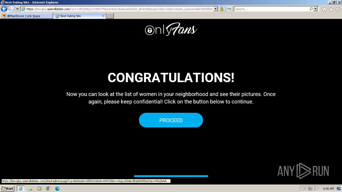Open File Explorer from the taskbar
Screen dimensions: 342x192
[x=30, y=189]
